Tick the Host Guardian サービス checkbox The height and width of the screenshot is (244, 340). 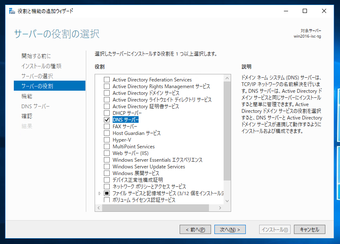click(107, 133)
